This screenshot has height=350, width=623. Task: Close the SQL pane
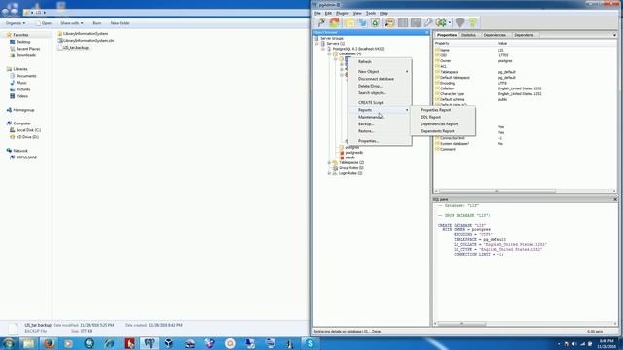pos(615,199)
